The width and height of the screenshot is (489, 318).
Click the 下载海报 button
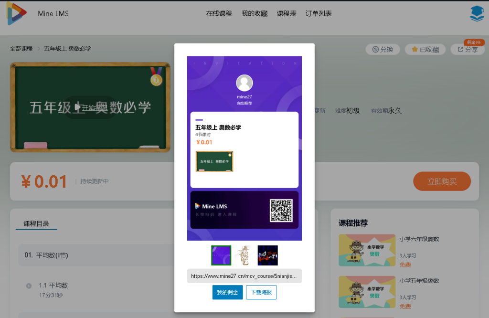click(261, 292)
